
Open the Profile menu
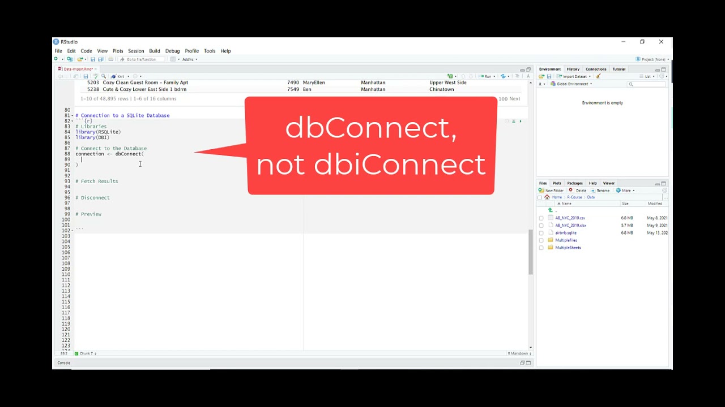click(191, 51)
